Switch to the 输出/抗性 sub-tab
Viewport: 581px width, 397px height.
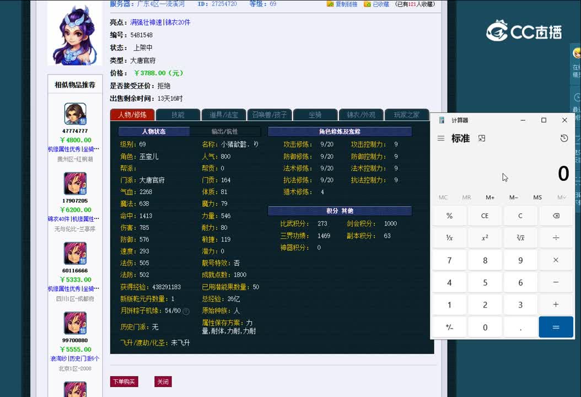225,132
